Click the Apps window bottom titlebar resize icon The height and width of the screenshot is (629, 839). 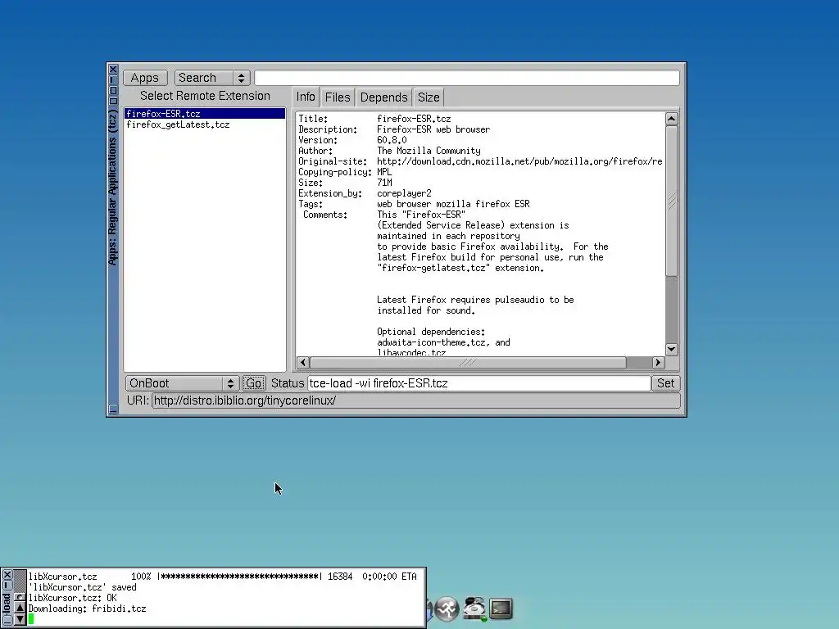click(113, 410)
